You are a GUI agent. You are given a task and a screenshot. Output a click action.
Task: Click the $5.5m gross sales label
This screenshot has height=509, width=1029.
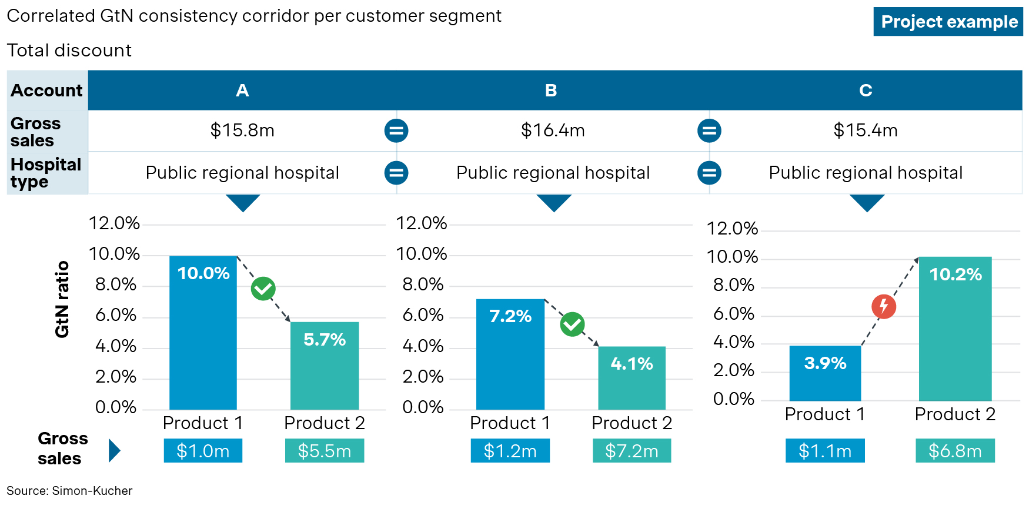click(x=325, y=451)
